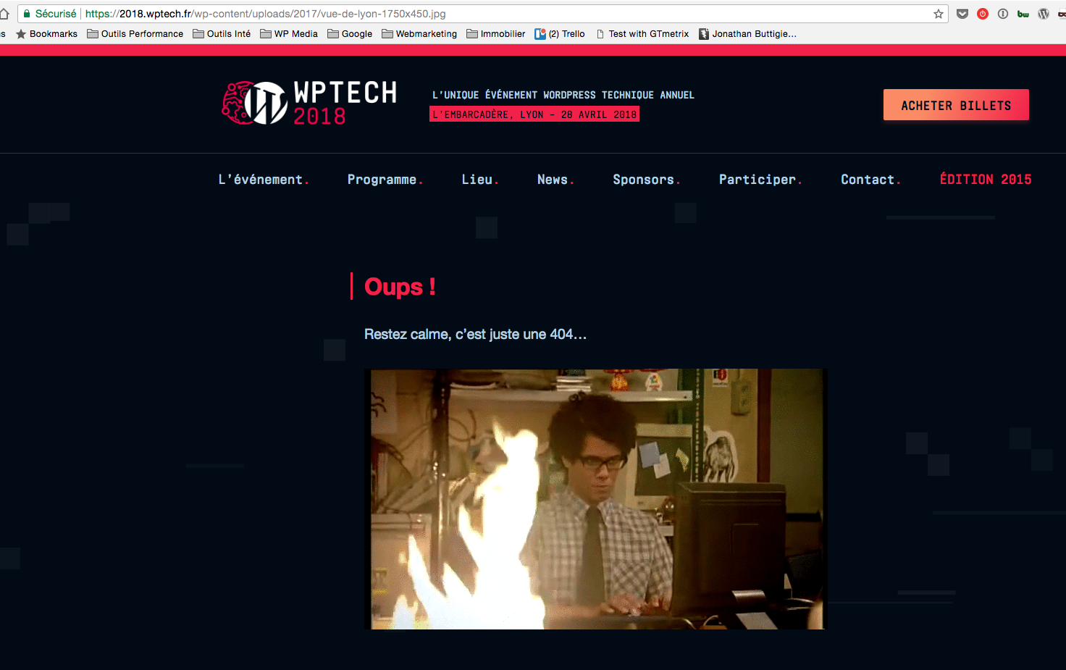
Task: Open the L'événement menu item
Action: 264,180
